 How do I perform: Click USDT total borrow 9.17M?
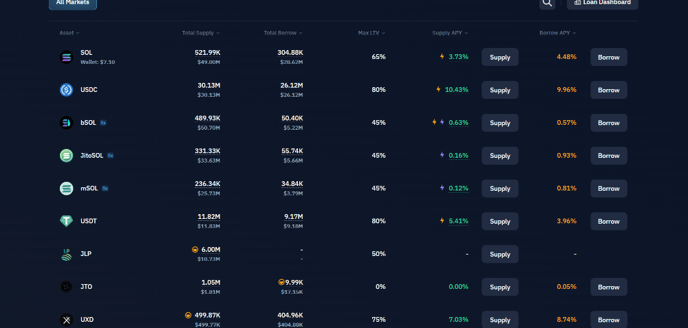(294, 216)
